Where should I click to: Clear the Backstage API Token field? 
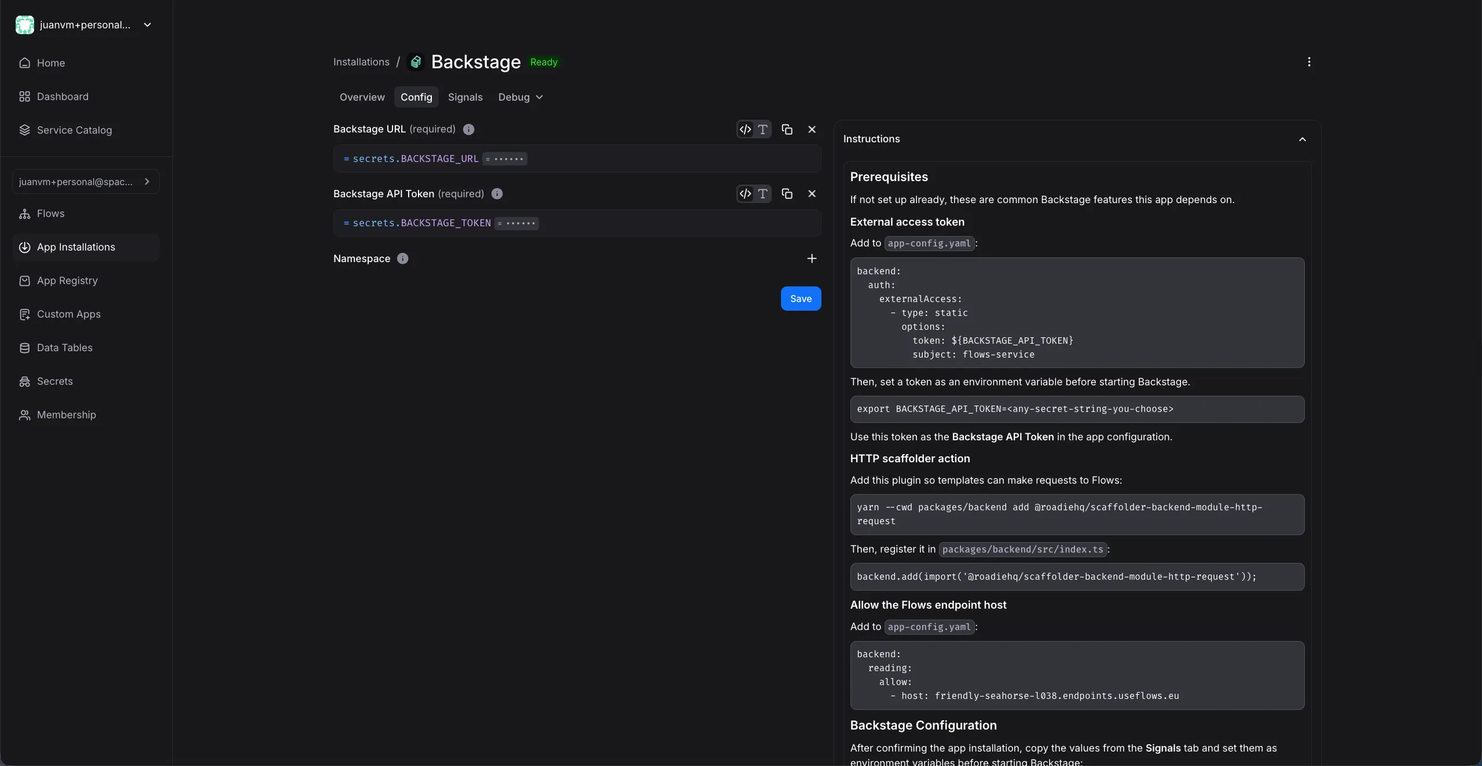812,194
